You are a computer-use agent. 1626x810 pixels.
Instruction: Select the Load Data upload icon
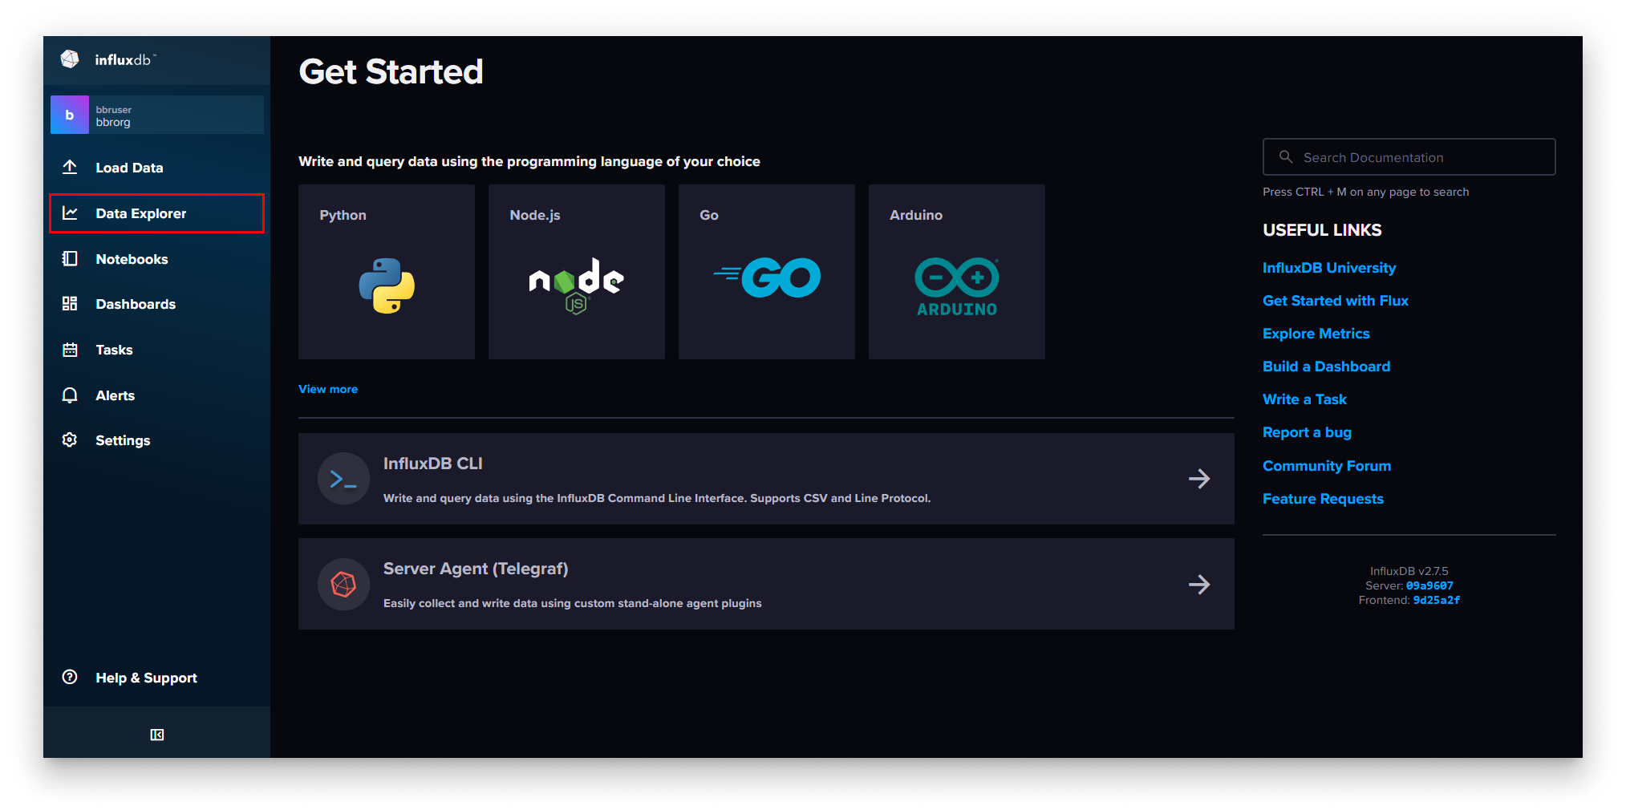(x=70, y=167)
